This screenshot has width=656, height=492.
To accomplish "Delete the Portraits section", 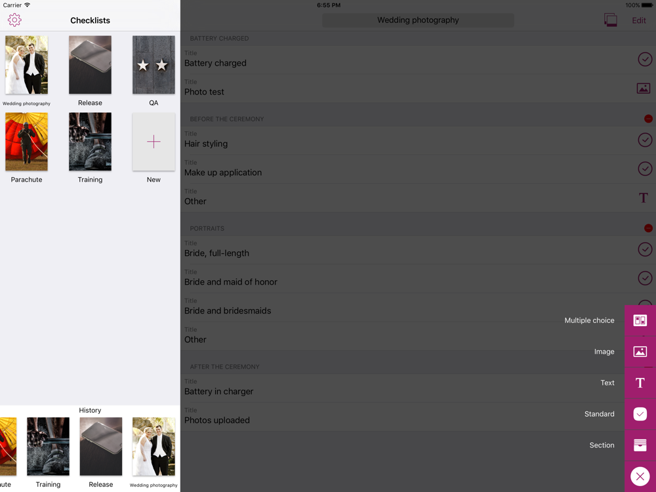I will click(x=648, y=228).
